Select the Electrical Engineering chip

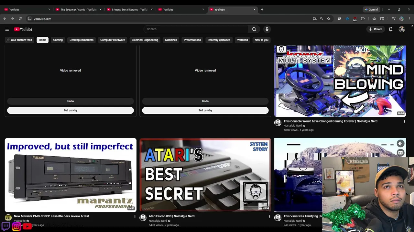[x=145, y=40]
